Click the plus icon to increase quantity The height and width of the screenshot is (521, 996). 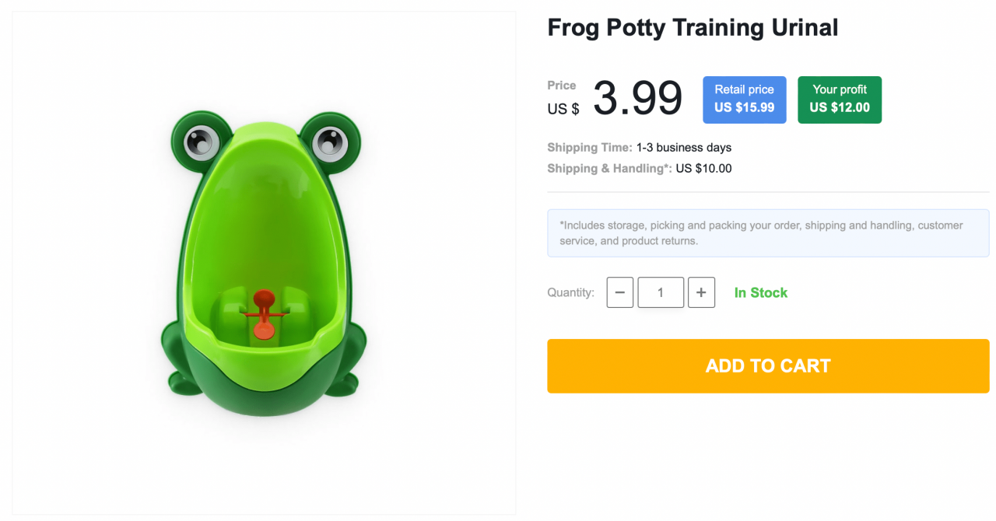(x=701, y=292)
